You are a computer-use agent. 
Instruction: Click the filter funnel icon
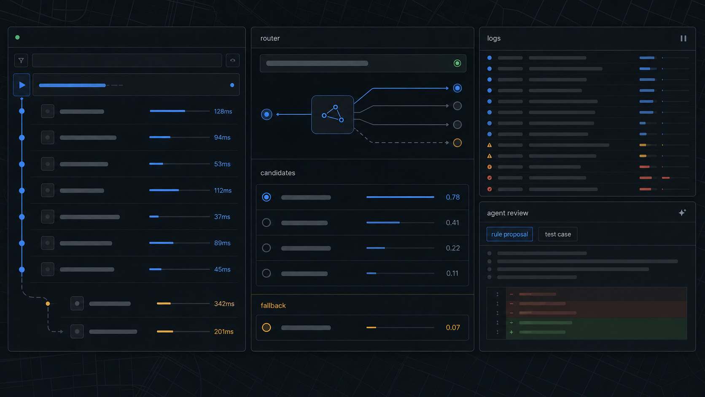21,60
